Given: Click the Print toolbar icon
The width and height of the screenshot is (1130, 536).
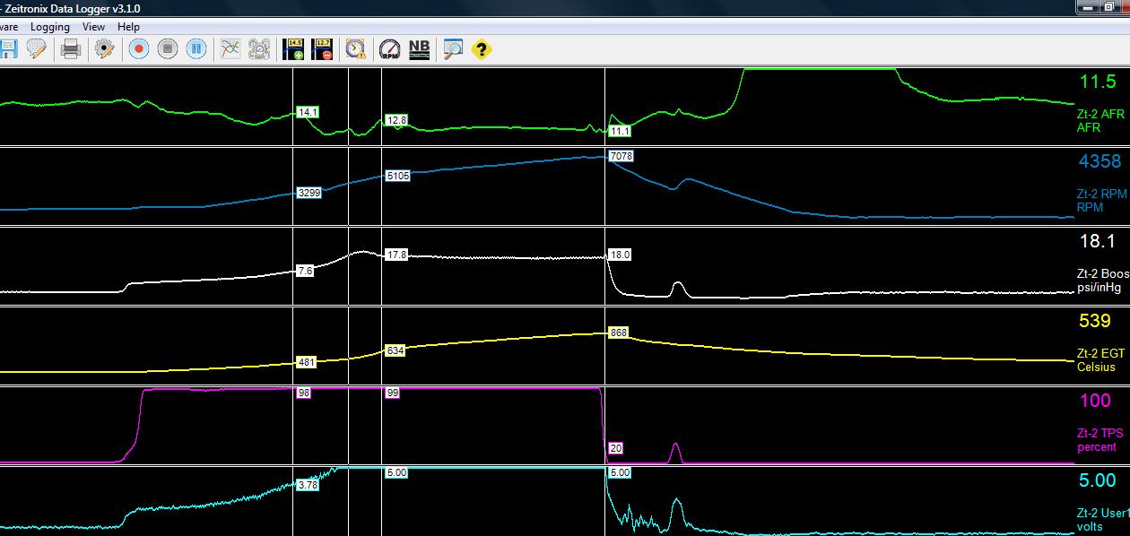Looking at the screenshot, I should [70, 49].
